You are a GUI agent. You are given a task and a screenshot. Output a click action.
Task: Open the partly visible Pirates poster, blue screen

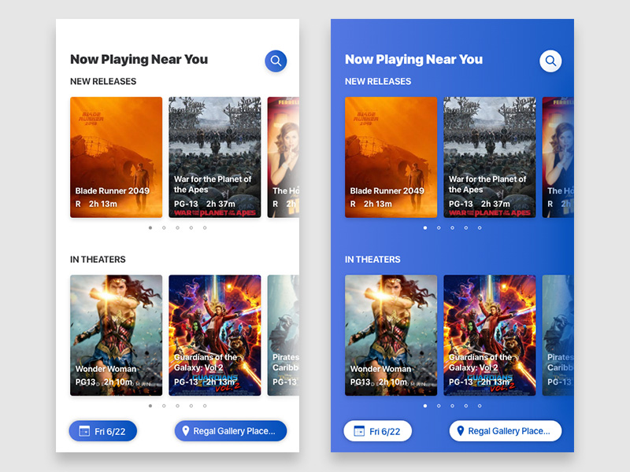(x=558, y=336)
